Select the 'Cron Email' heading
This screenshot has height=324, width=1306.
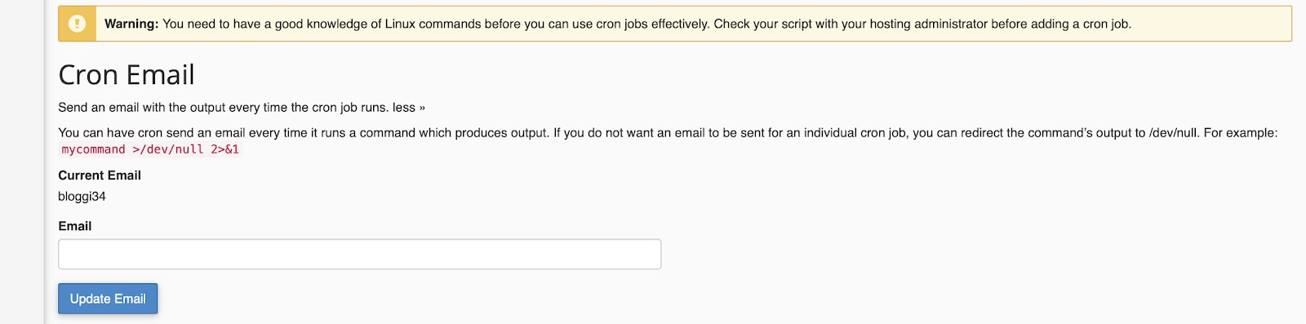(127, 75)
